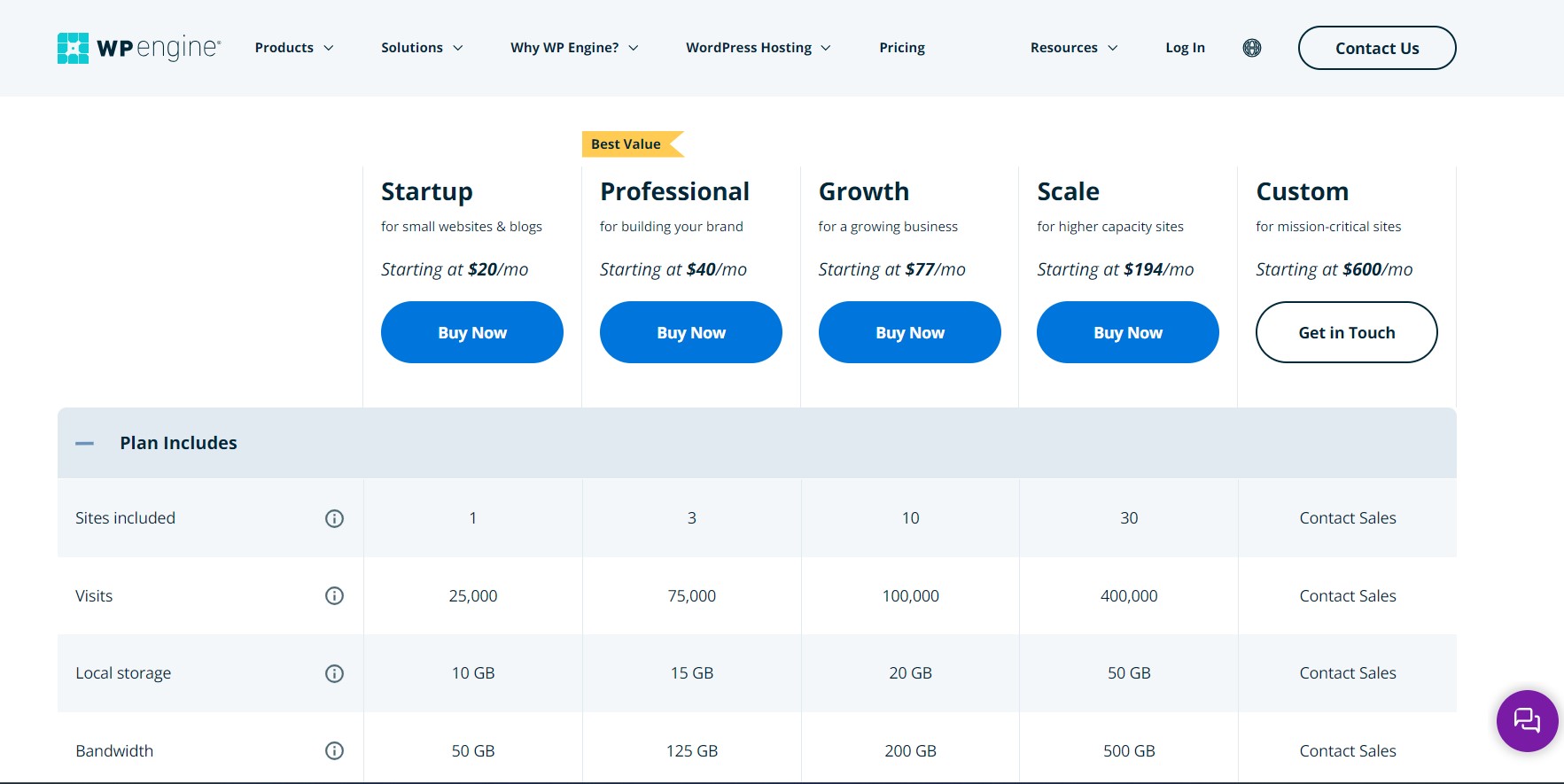Click the Local storage row label
This screenshot has width=1564, height=784.
(123, 673)
